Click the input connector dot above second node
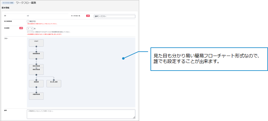This screenshot has height=121, width=268. 36,52
